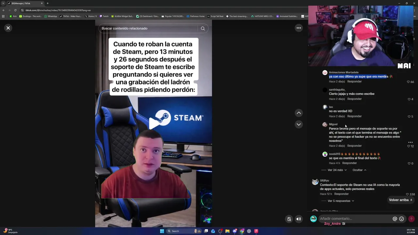Screen dimensions: 418x235
Task: Like Animaciones Mortadela's comment with 66 likes
Action: (408, 82)
